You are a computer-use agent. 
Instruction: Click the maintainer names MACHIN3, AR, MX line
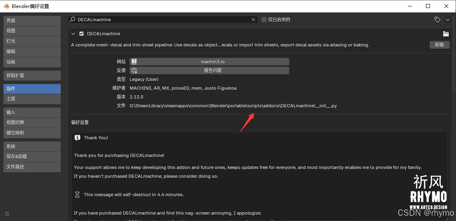(x=183, y=88)
